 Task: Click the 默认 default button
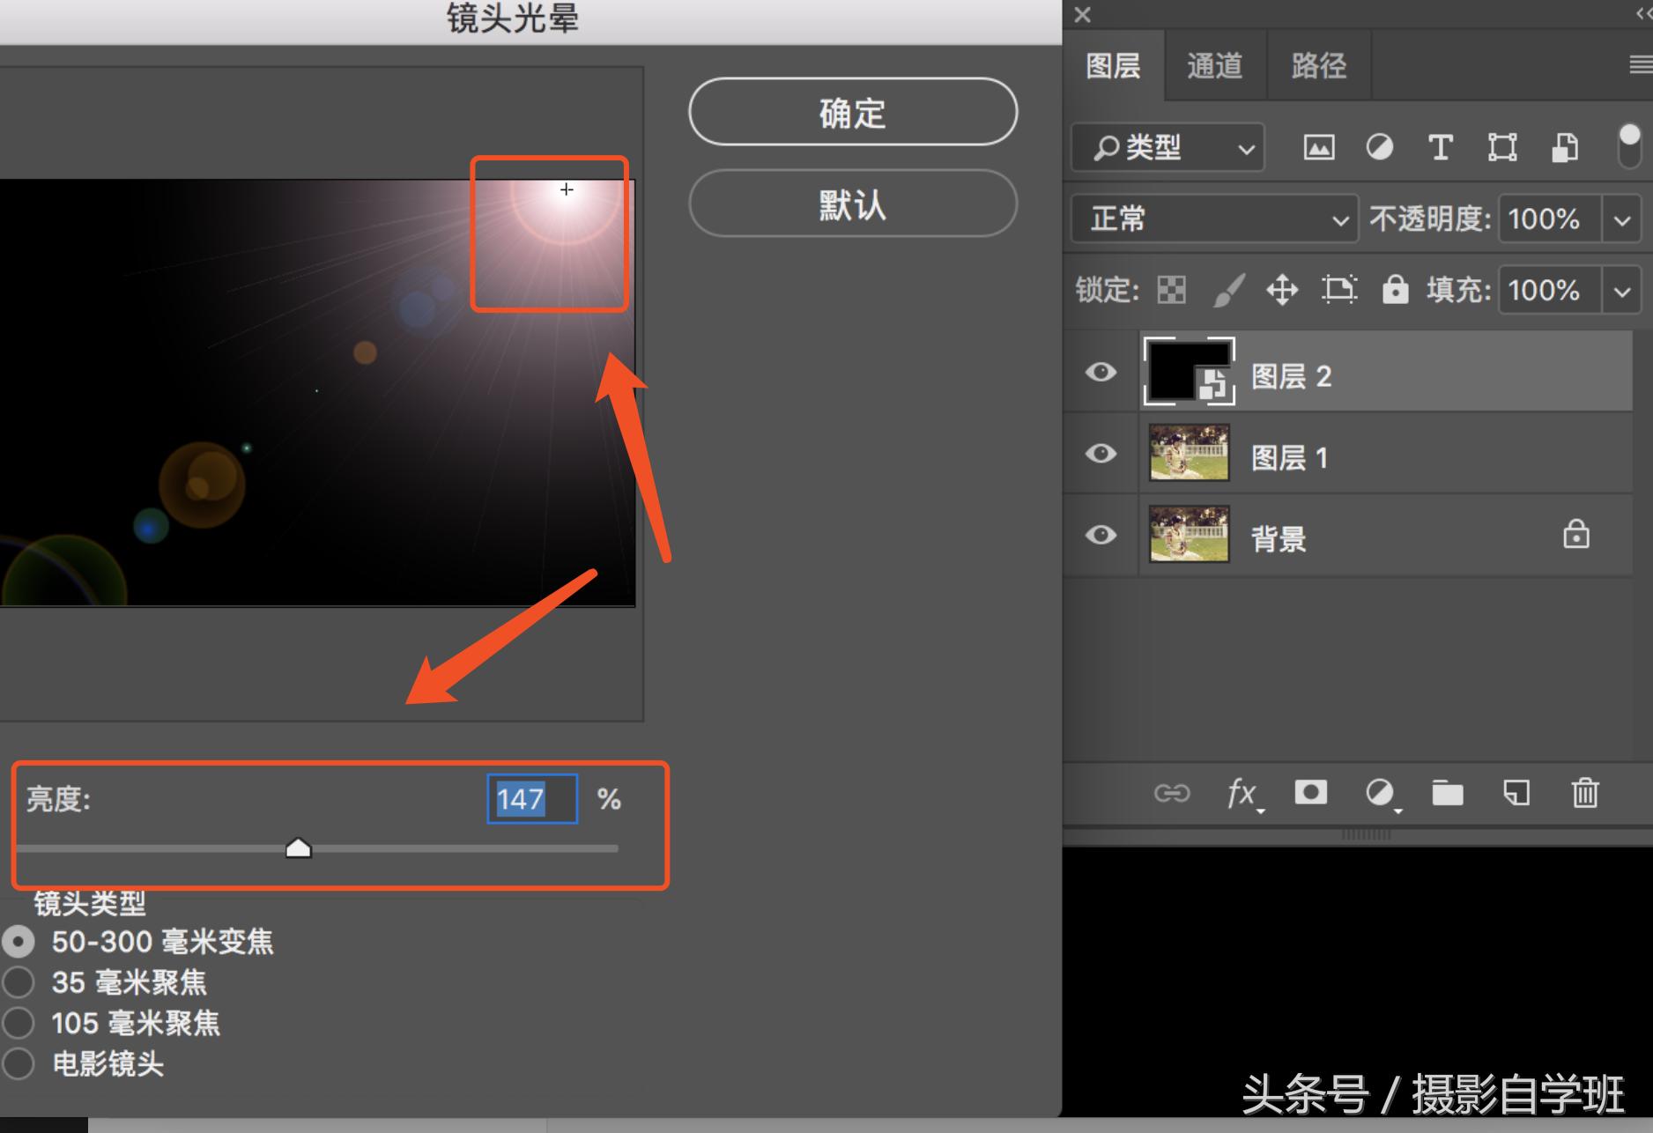click(851, 204)
